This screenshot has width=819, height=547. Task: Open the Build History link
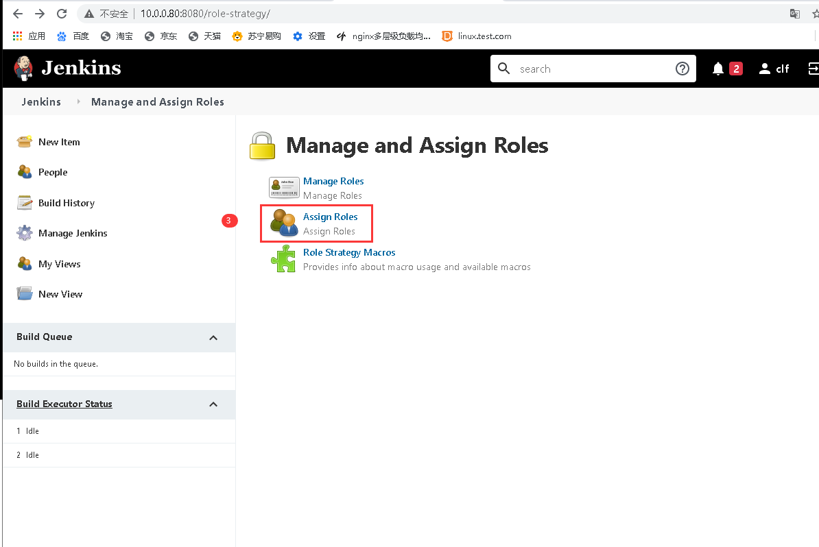coord(67,203)
